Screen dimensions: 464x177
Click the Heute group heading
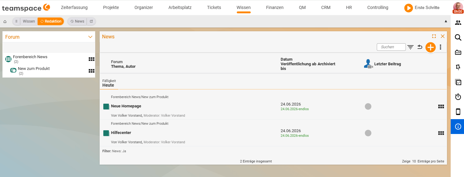pos(108,85)
